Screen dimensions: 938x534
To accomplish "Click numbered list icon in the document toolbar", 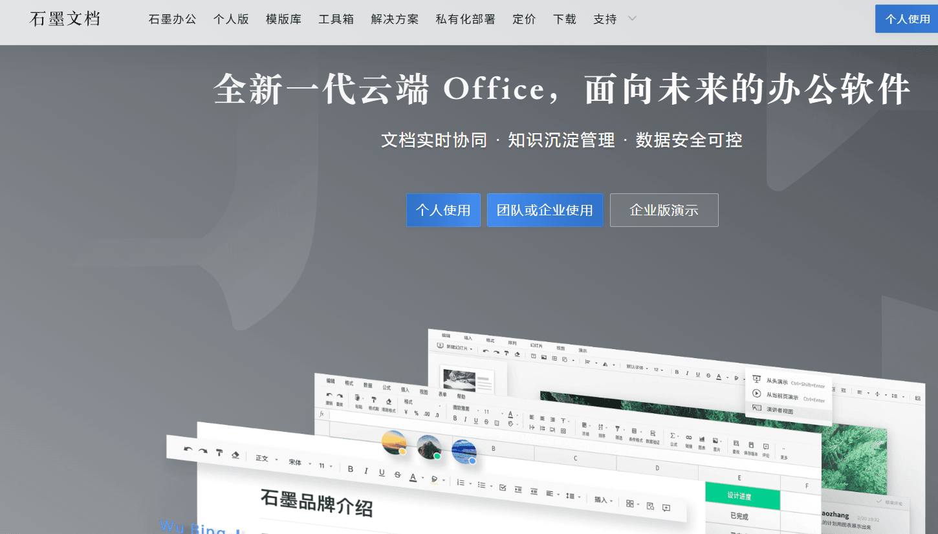I will point(461,482).
